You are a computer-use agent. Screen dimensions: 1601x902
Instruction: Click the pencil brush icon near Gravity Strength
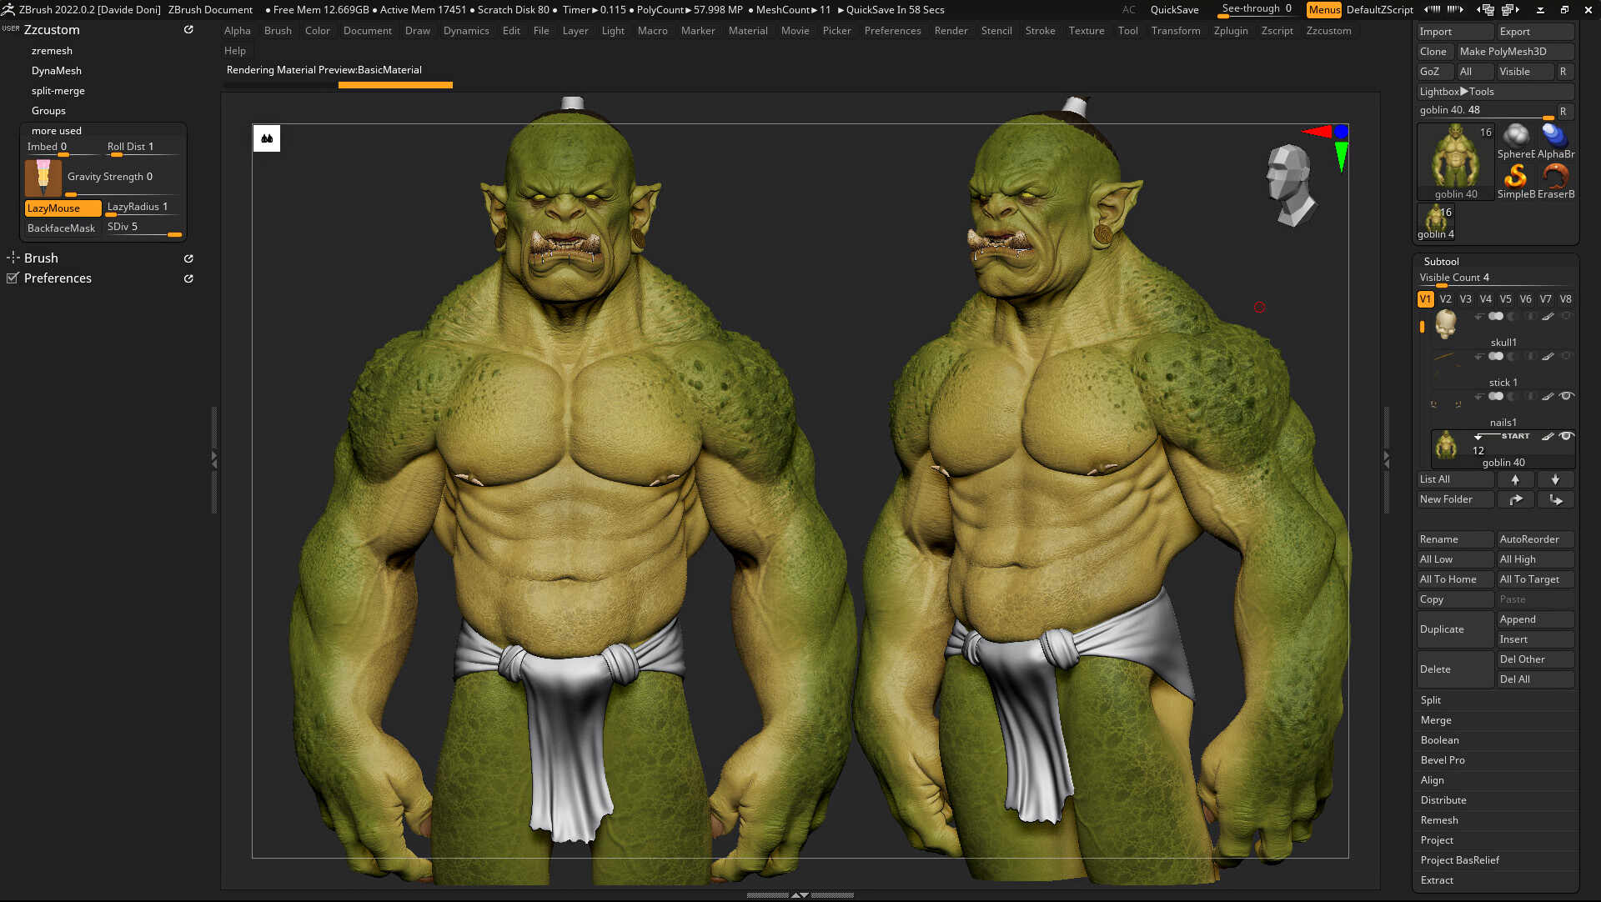point(43,178)
